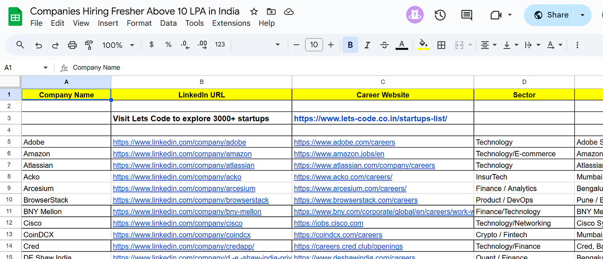Open vertical align dropdown

pos(511,45)
